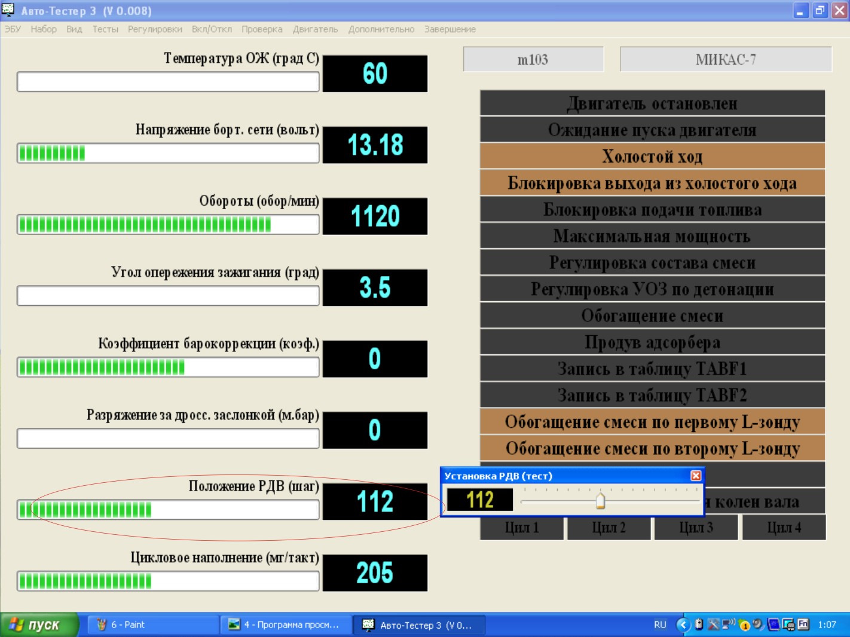Screen dimensions: 850x637
Task: Open the Windows пуск start button
Action: [39, 624]
